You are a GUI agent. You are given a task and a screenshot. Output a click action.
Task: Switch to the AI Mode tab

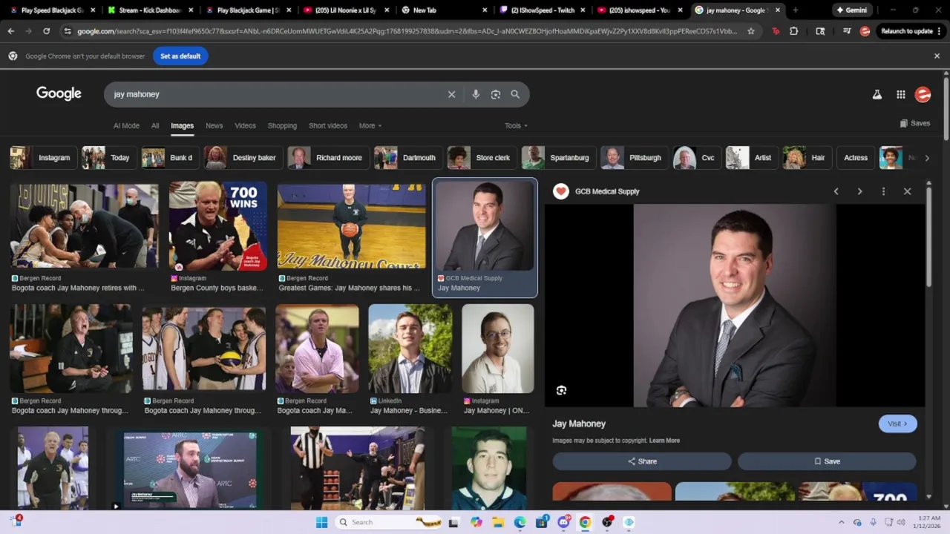point(126,125)
